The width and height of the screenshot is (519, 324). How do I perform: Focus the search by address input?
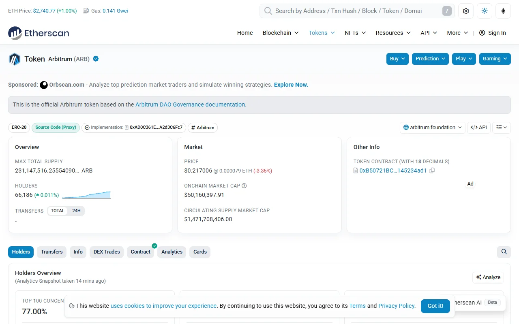click(x=357, y=11)
